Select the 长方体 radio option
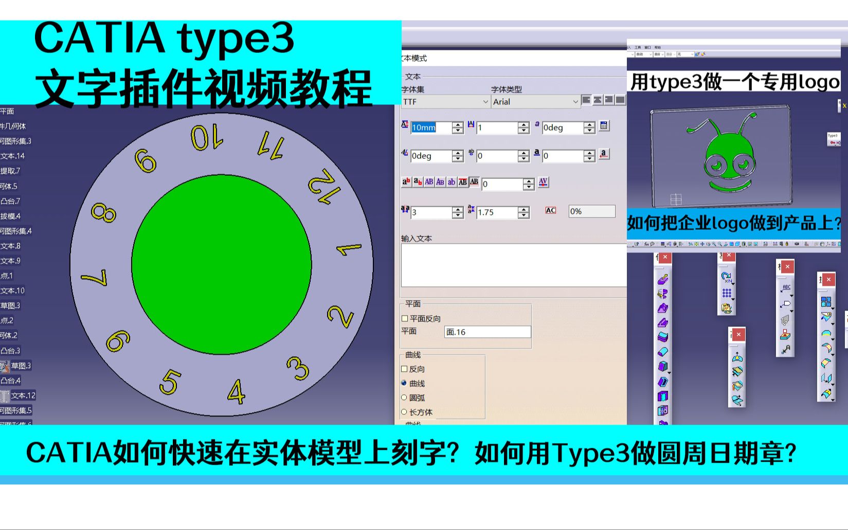This screenshot has height=530, width=848. pos(403,412)
